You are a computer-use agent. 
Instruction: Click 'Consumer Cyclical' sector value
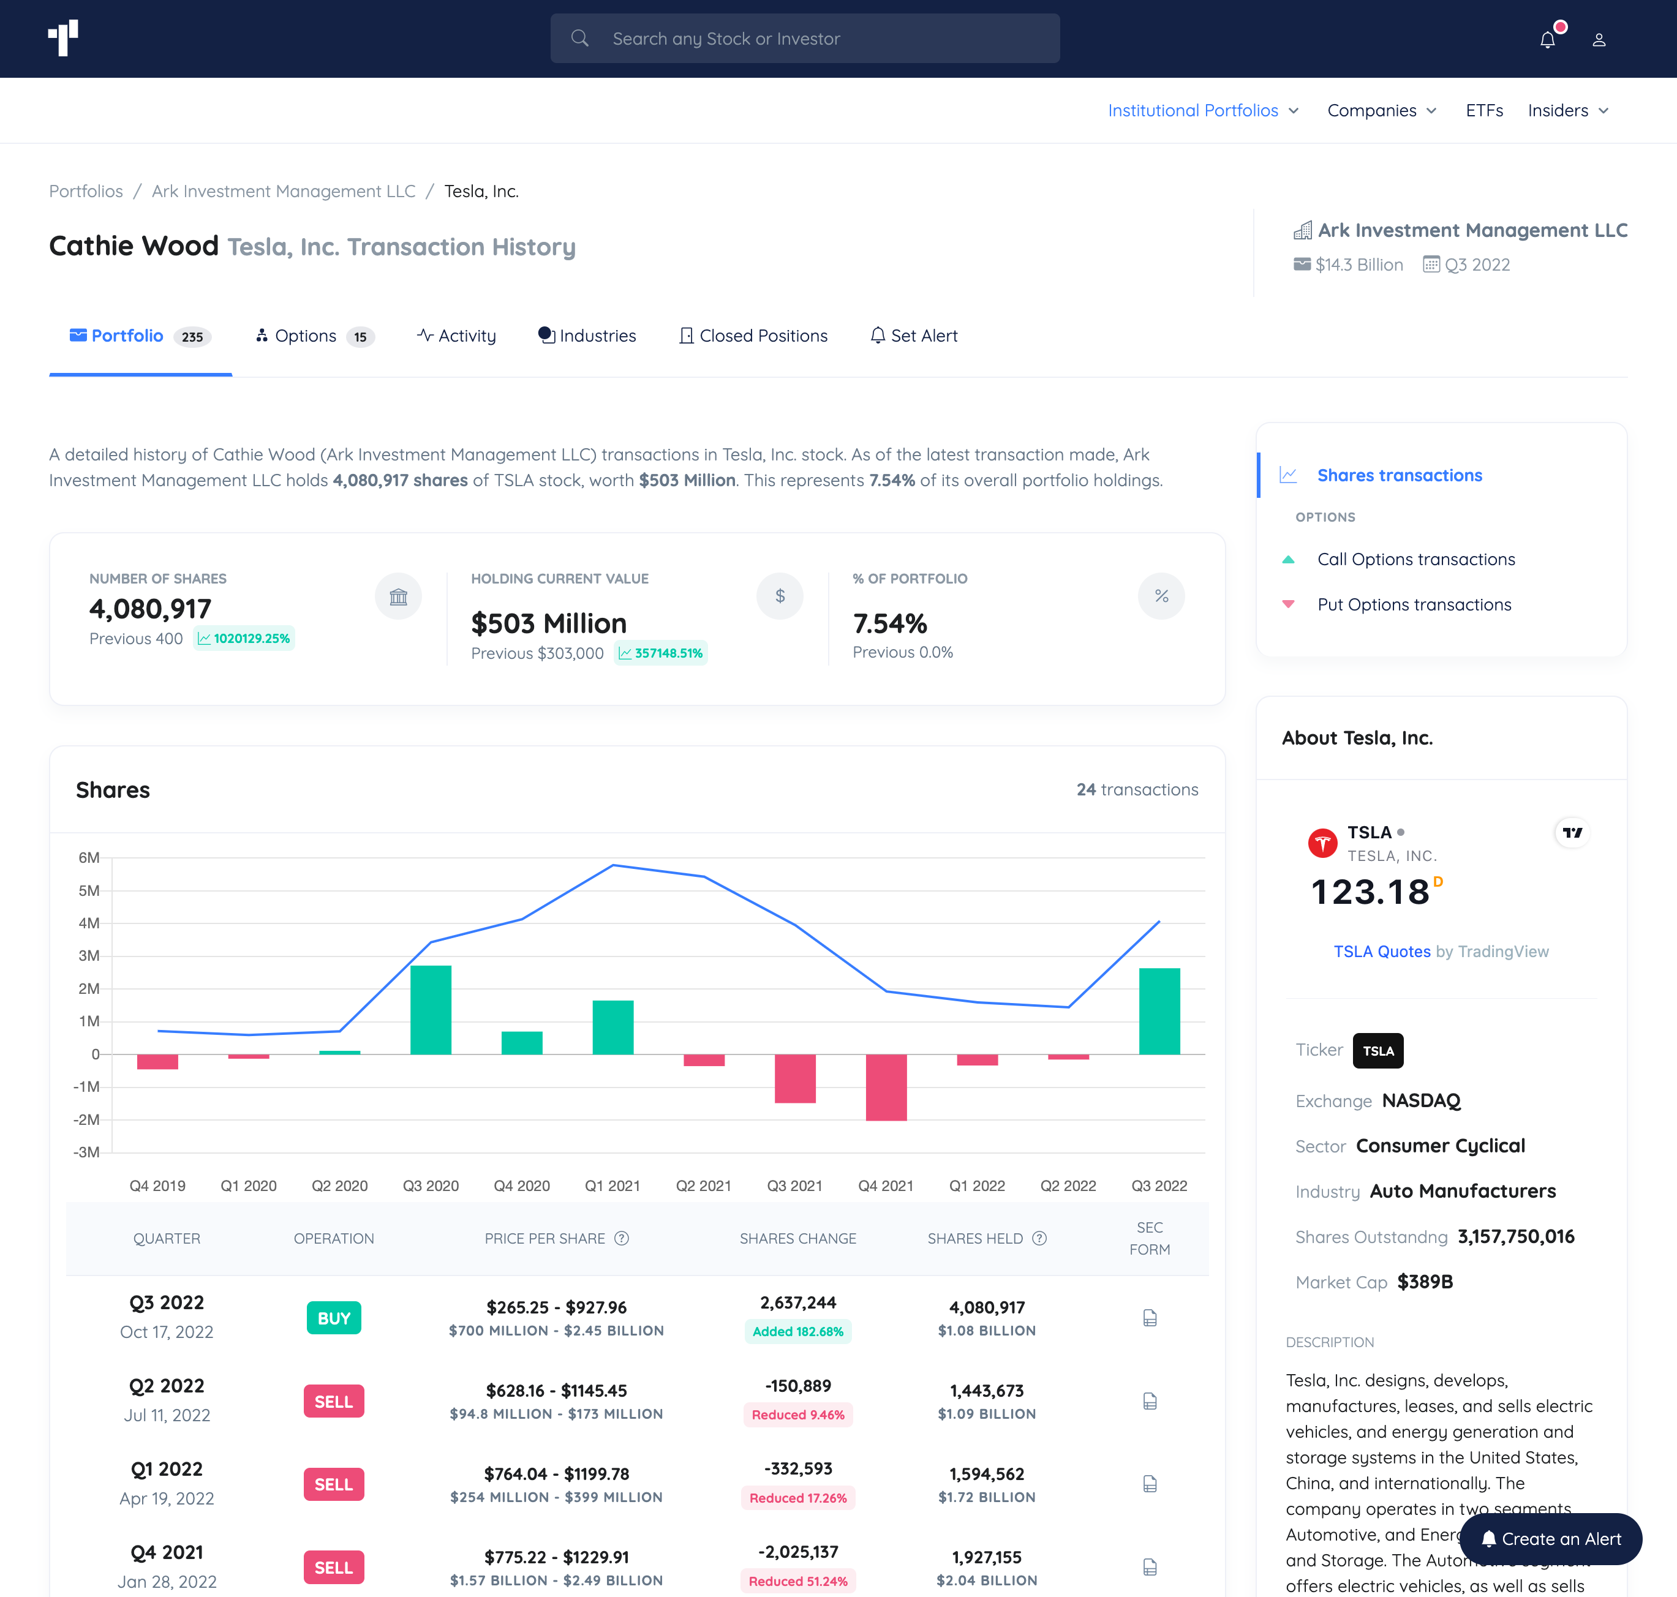point(1441,1147)
